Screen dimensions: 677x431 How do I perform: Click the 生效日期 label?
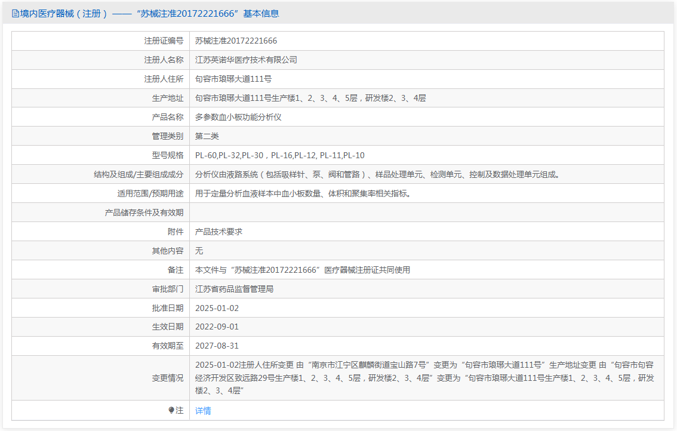pos(168,327)
